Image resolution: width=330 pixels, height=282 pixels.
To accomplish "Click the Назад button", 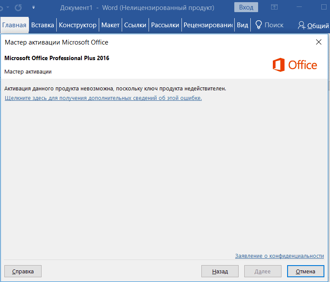I will (220, 272).
